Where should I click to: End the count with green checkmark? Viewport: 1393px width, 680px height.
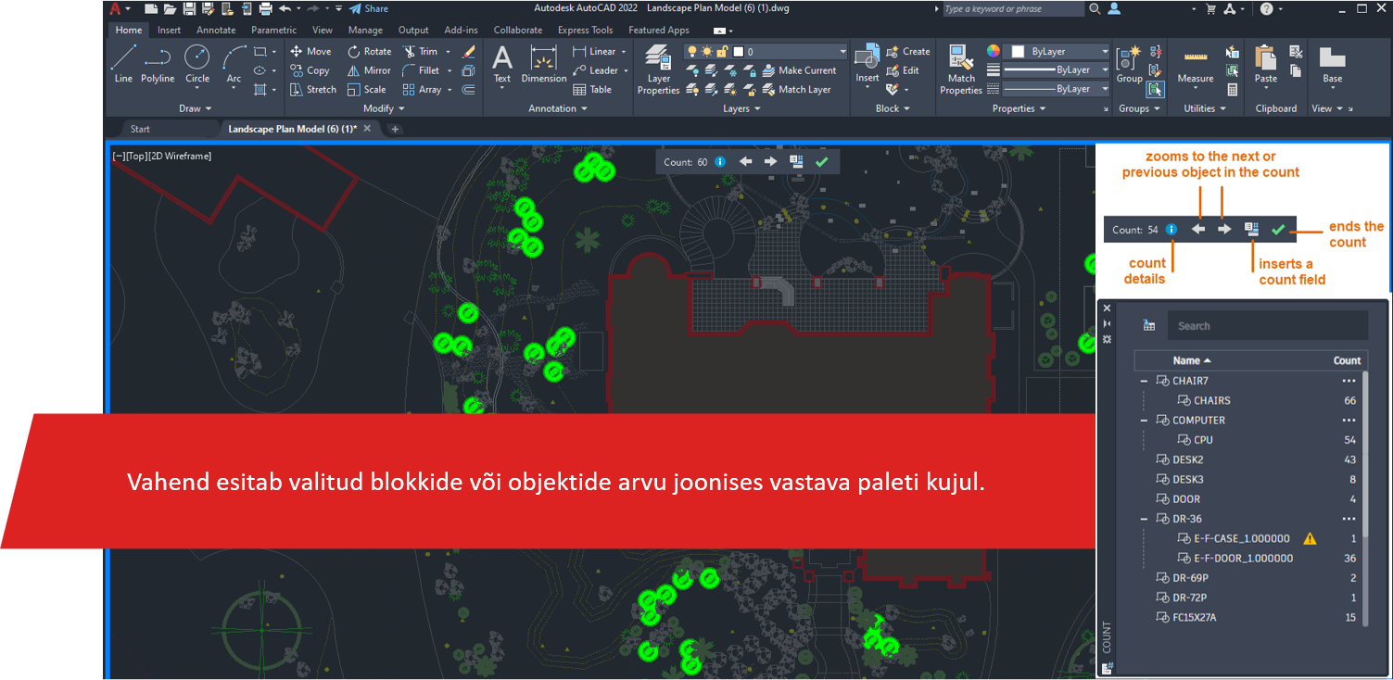pyautogui.click(x=820, y=162)
